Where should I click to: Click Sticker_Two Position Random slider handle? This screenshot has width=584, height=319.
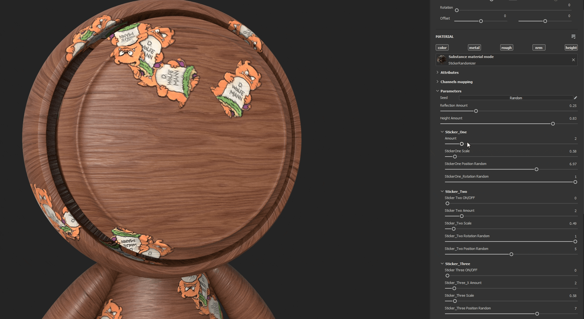(x=511, y=254)
